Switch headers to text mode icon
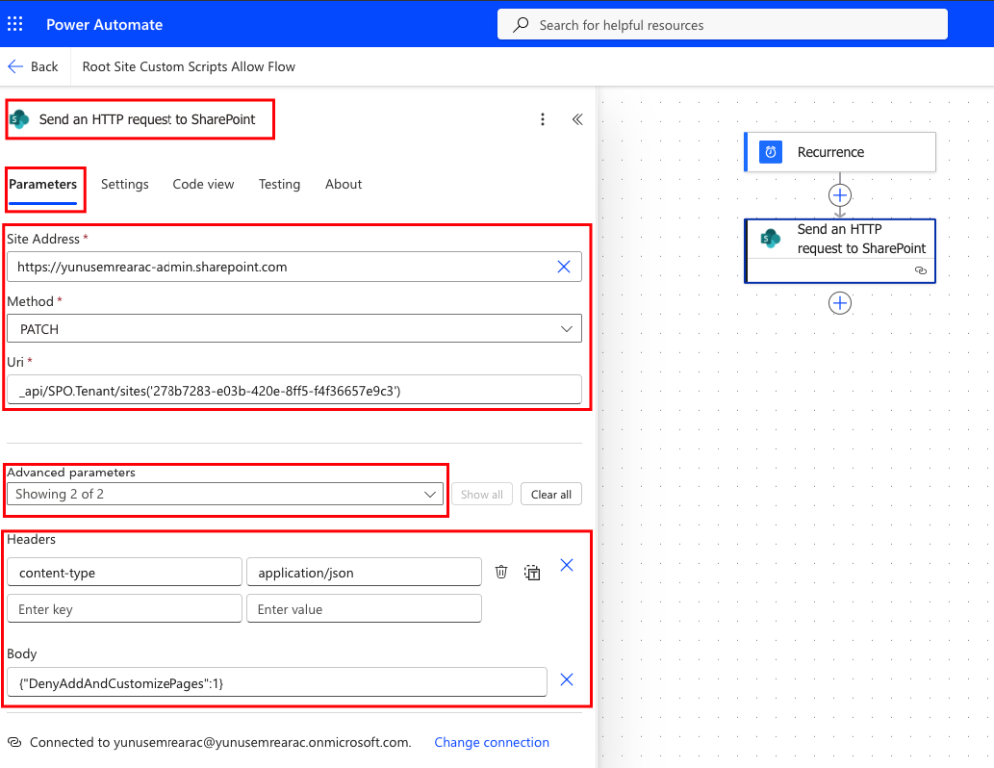The image size is (994, 768). [x=532, y=572]
